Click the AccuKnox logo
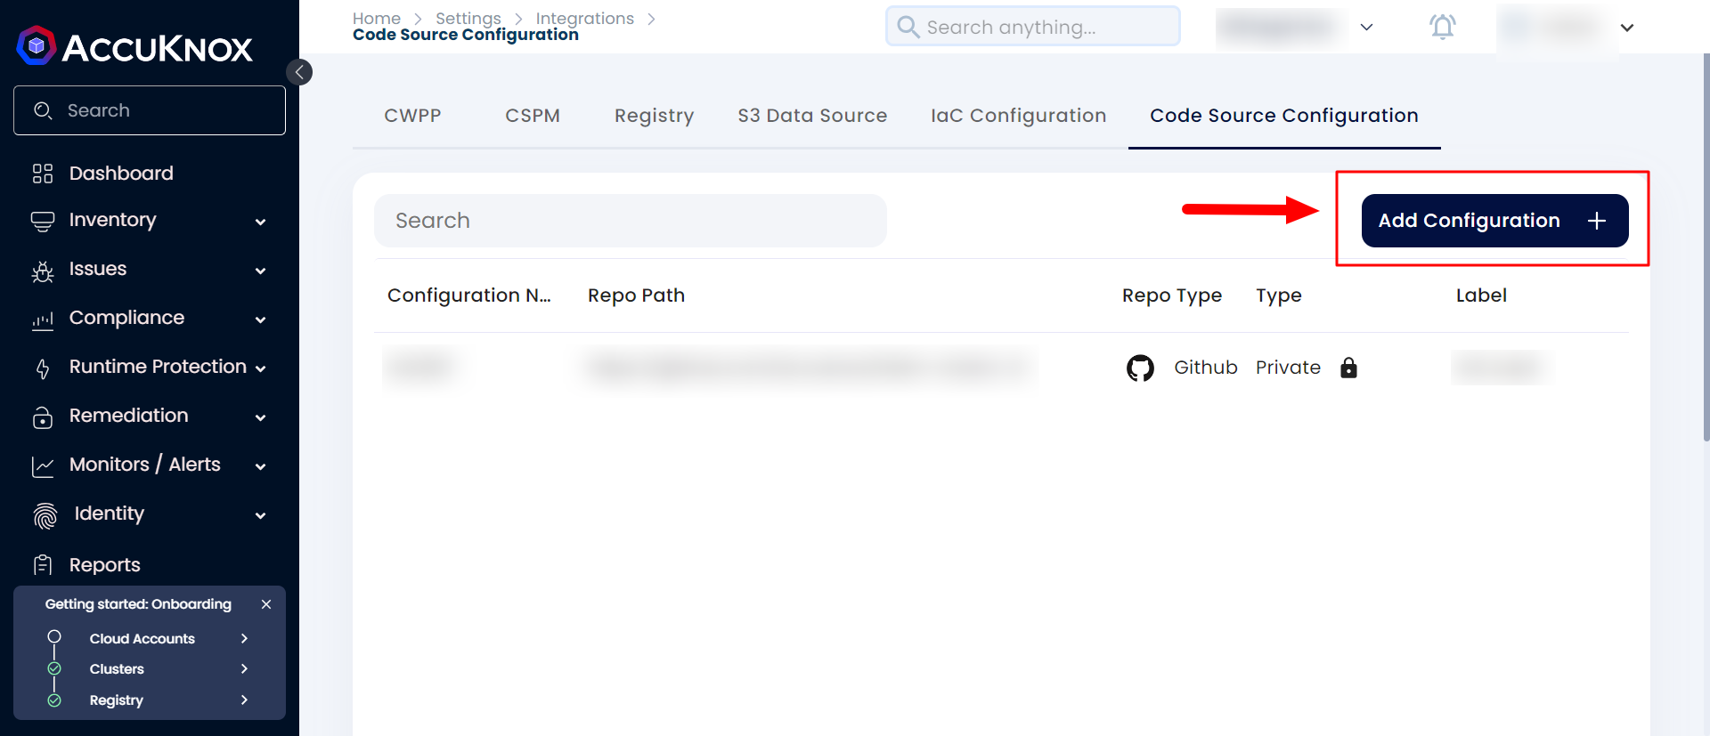The image size is (1710, 736). point(134,46)
